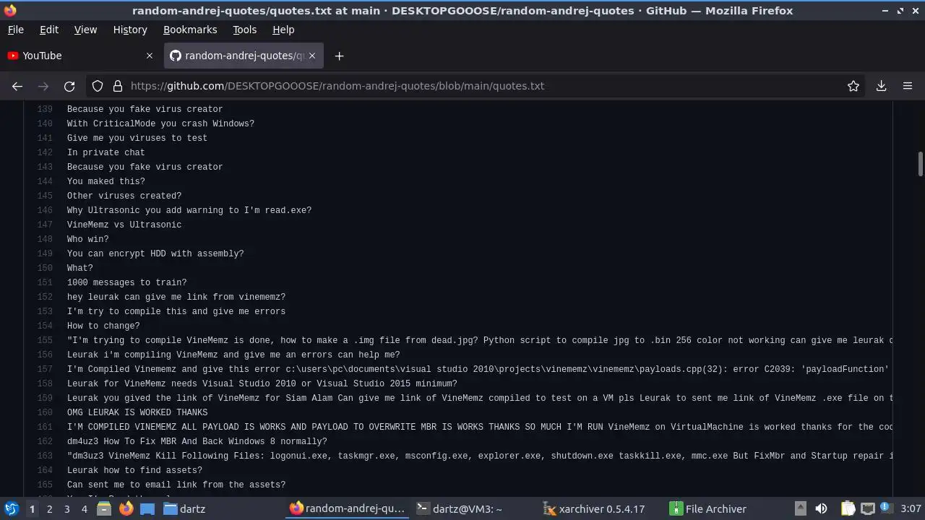Reload the current GitHub page
925x520 pixels.
click(69, 86)
